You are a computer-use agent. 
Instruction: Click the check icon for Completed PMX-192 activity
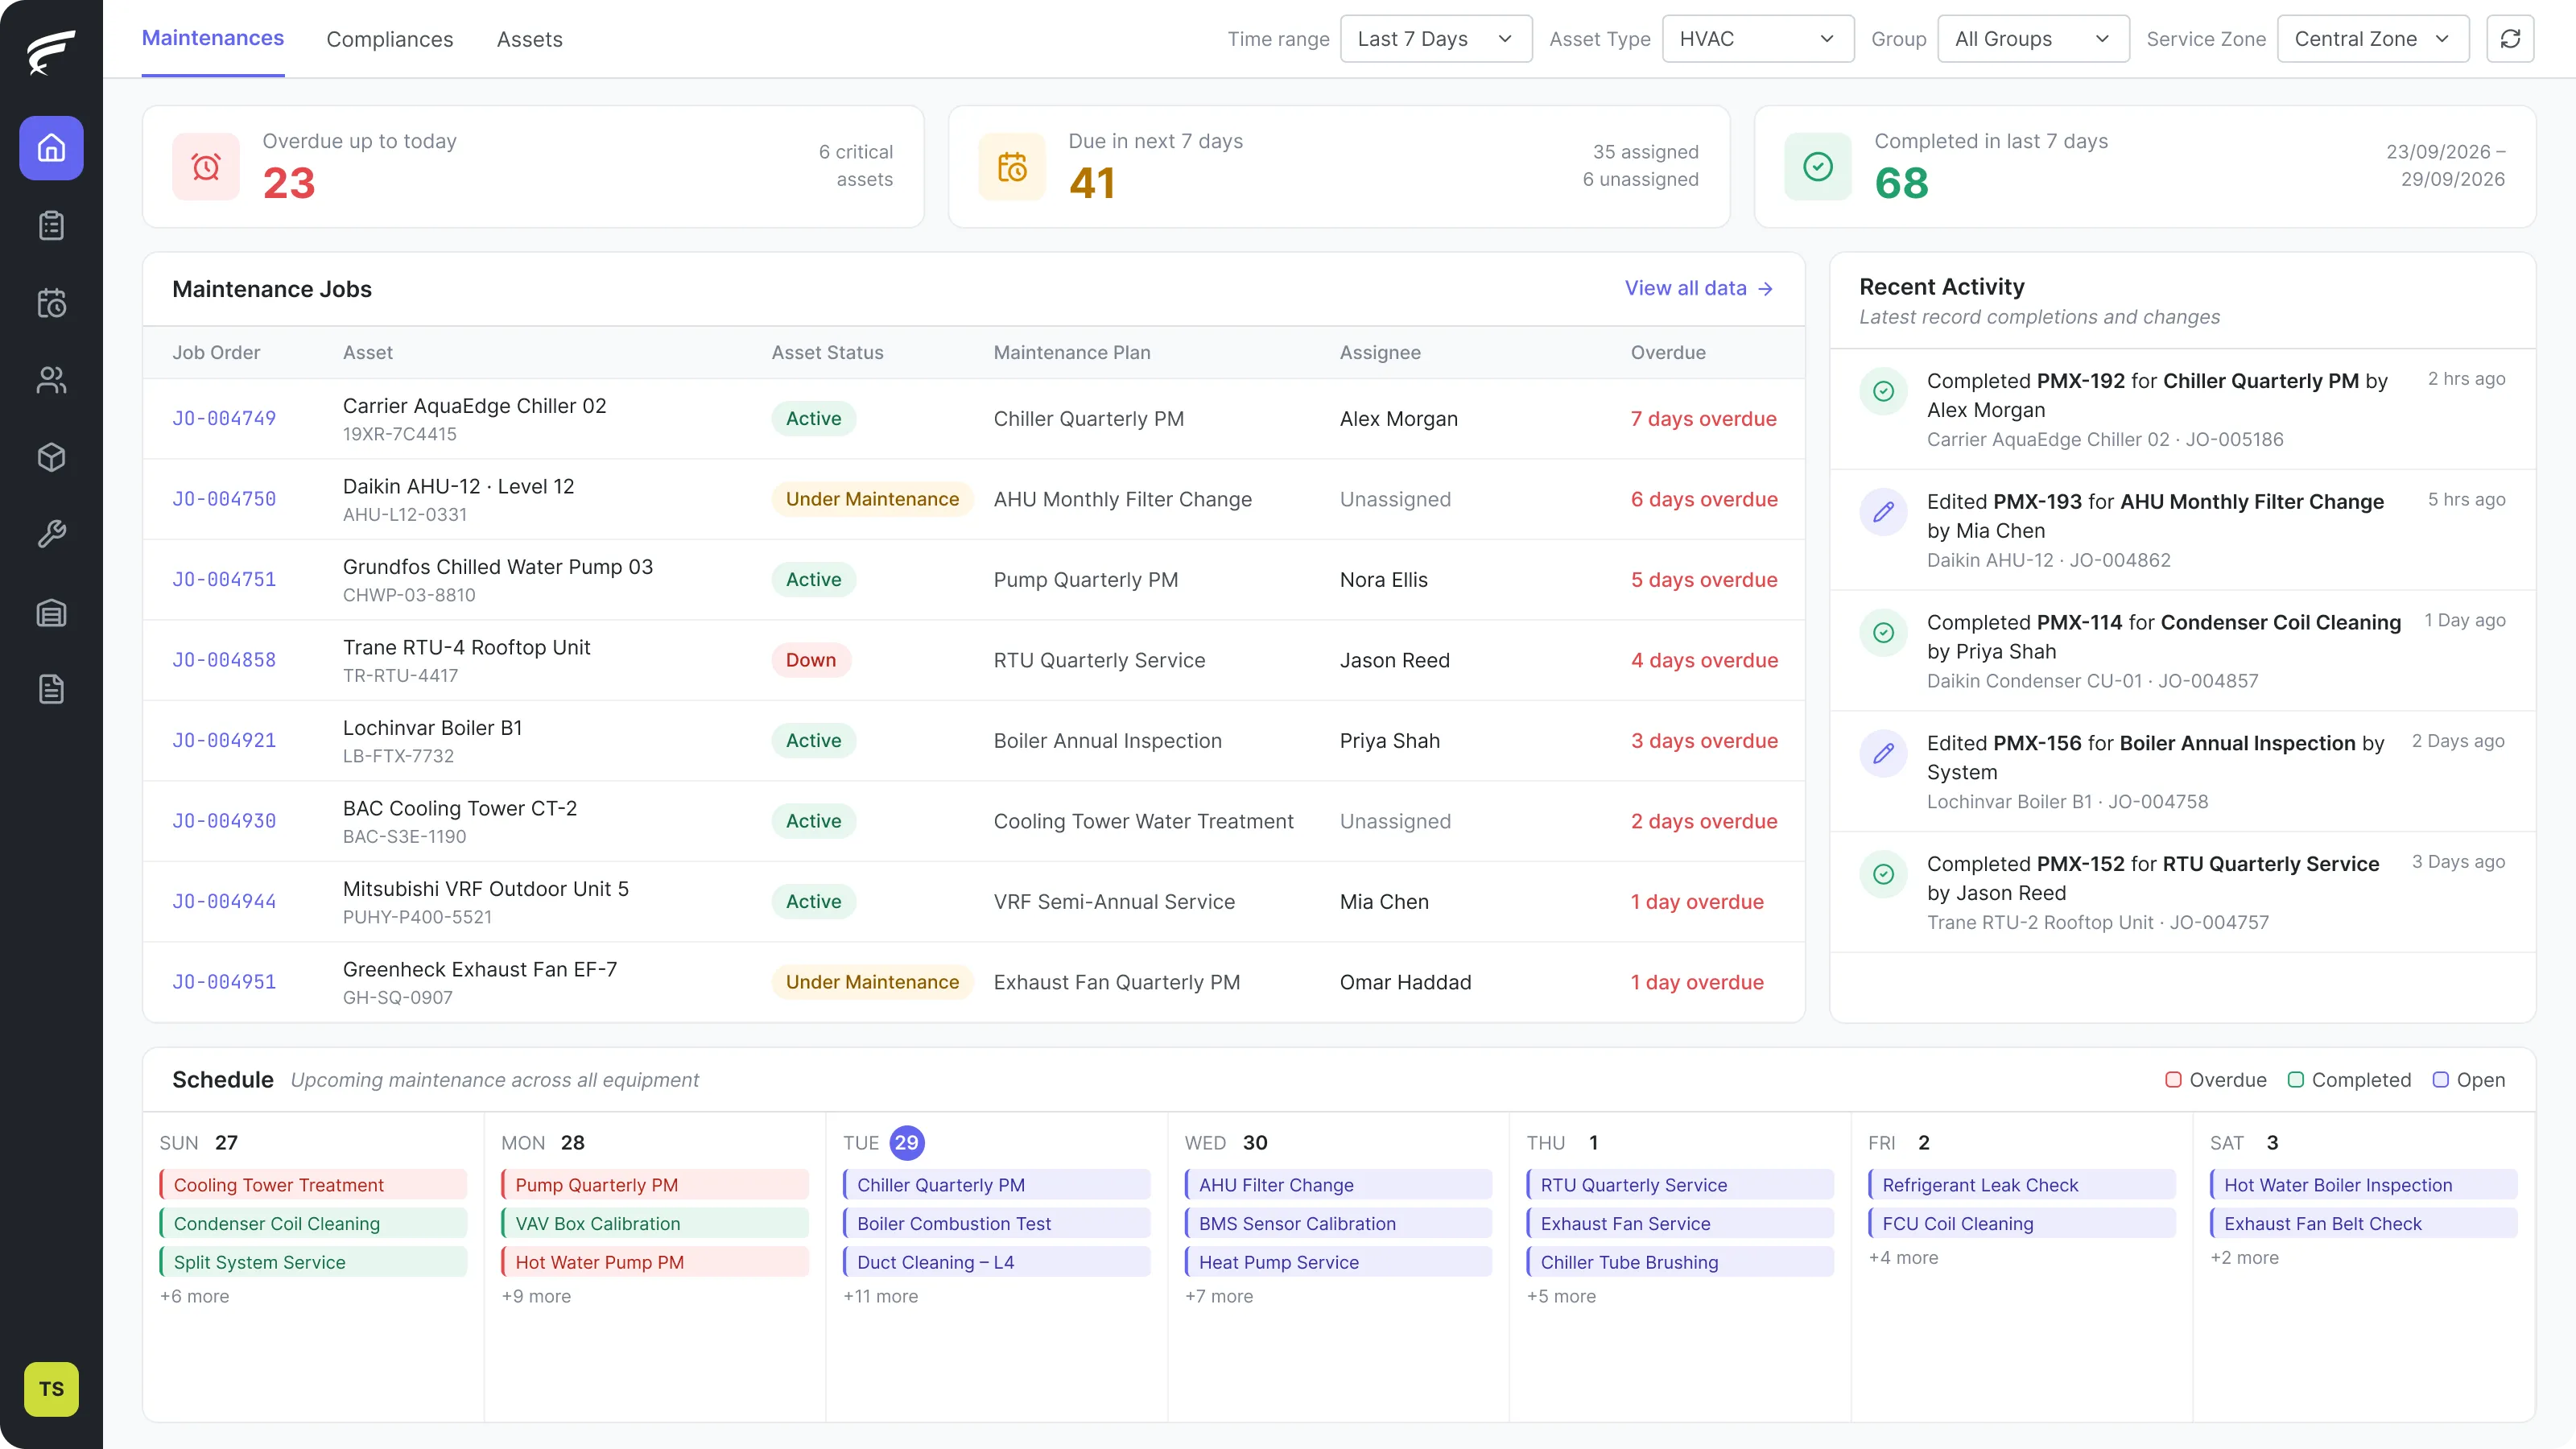[x=1883, y=391]
